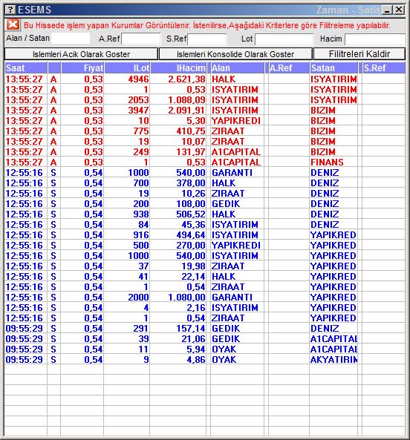
Task: Click volume cell 131,97
Action: pos(191,152)
